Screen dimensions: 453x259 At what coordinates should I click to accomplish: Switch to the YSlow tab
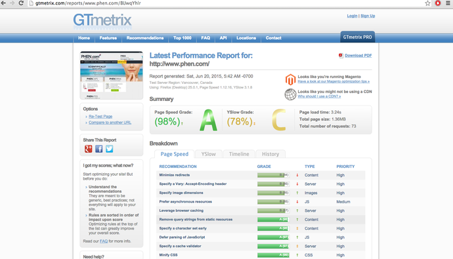(208, 154)
